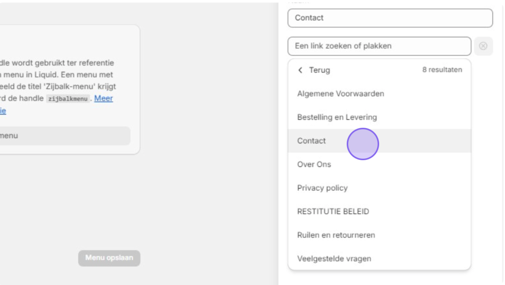505x285 pixels.
Task: Click the grey handle field ending in 'menu'
Action: point(65,136)
